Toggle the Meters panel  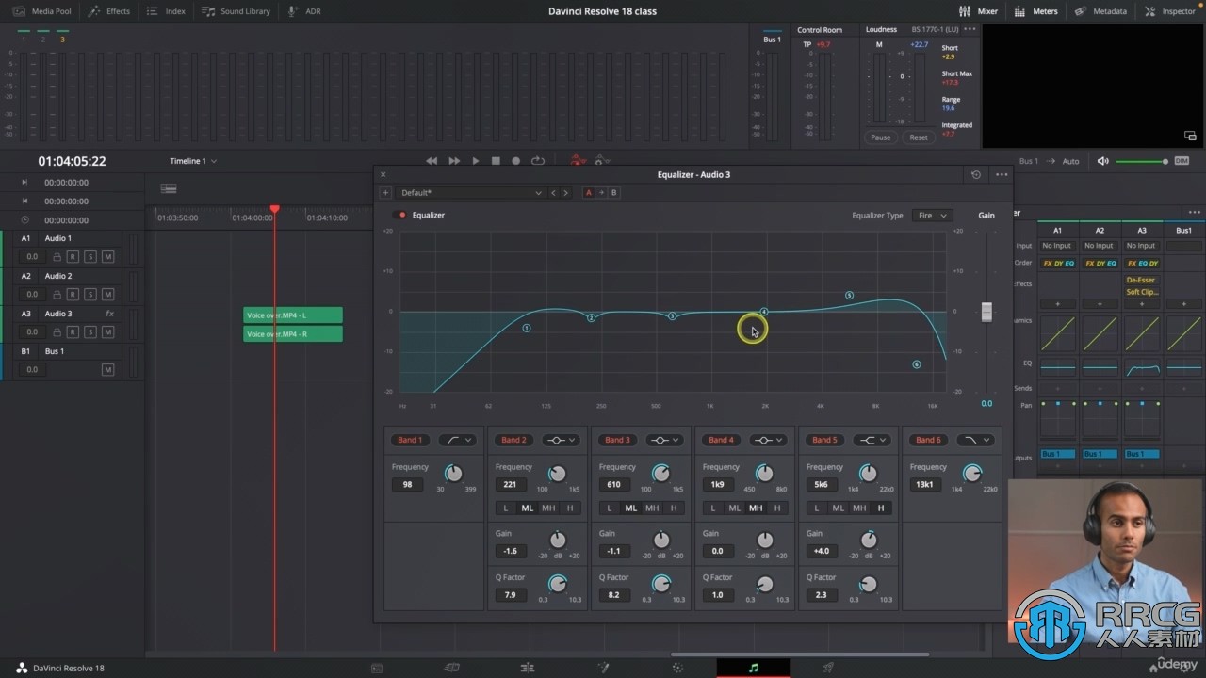pyautogui.click(x=1036, y=11)
